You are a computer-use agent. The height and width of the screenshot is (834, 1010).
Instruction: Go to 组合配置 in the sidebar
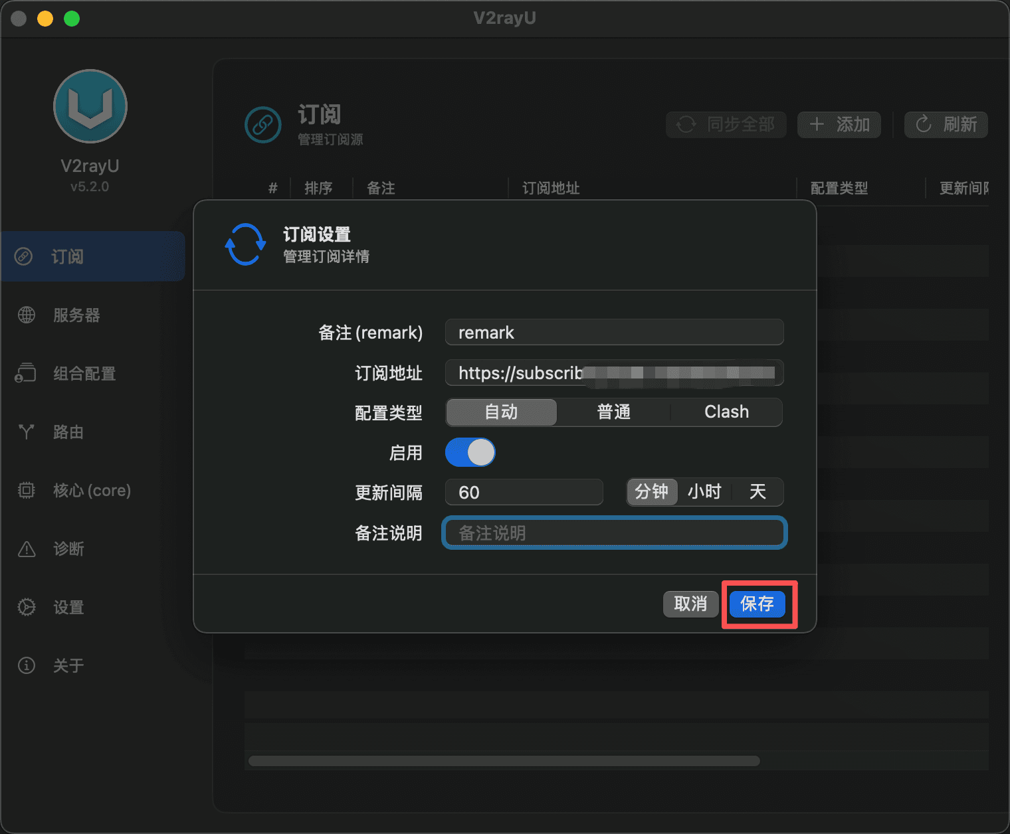pyautogui.click(x=93, y=373)
